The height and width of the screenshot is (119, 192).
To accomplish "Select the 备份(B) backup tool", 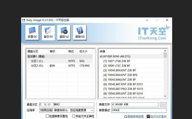I will 48,33.
